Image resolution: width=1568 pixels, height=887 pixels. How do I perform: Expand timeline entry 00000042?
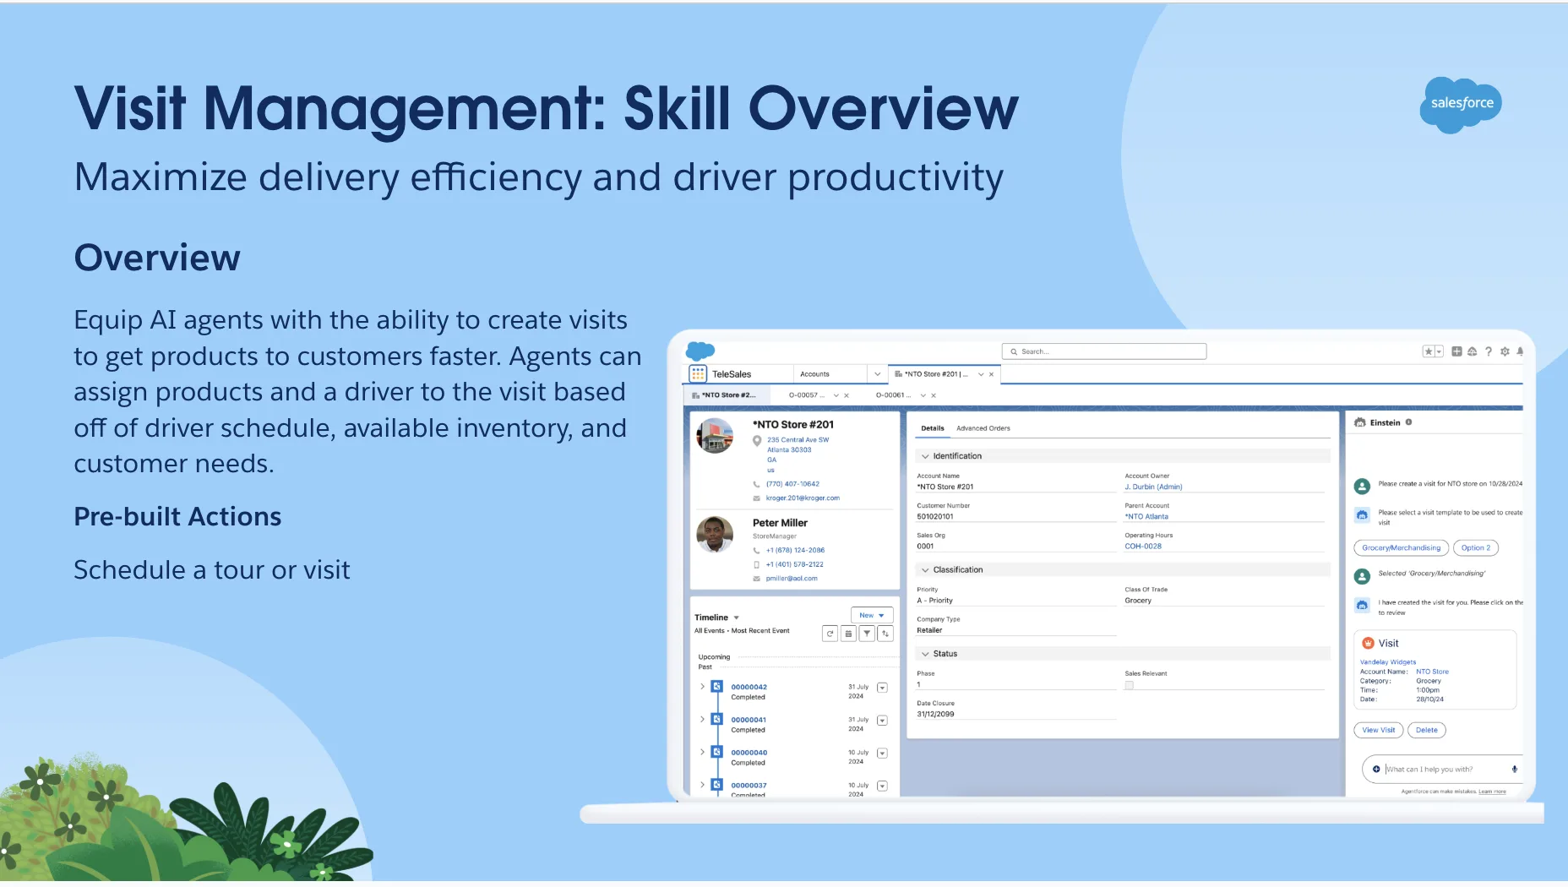702,687
